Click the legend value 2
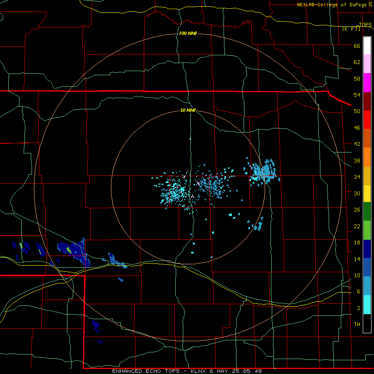This screenshot has height=374, width=374. [359, 308]
